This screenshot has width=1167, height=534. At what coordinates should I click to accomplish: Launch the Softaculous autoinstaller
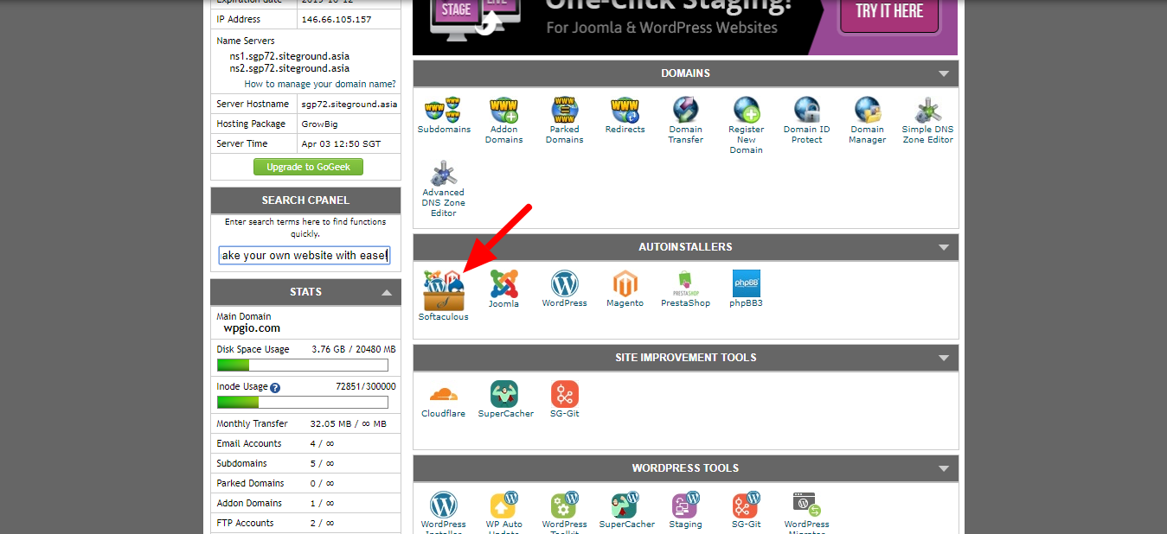444,289
